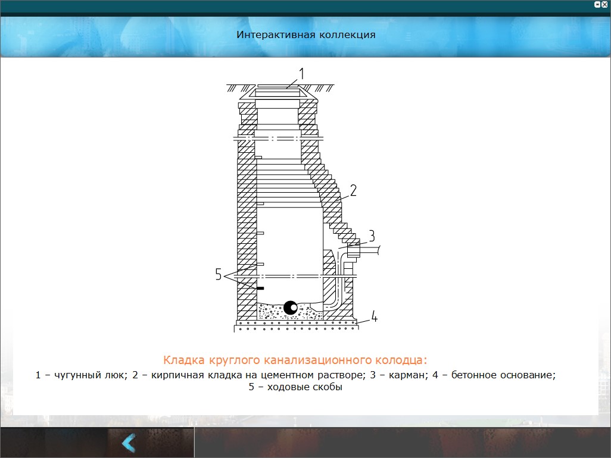The height and width of the screenshot is (458, 611).
Task: Minimize the interactive collection window
Action: pyautogui.click(x=597, y=4)
